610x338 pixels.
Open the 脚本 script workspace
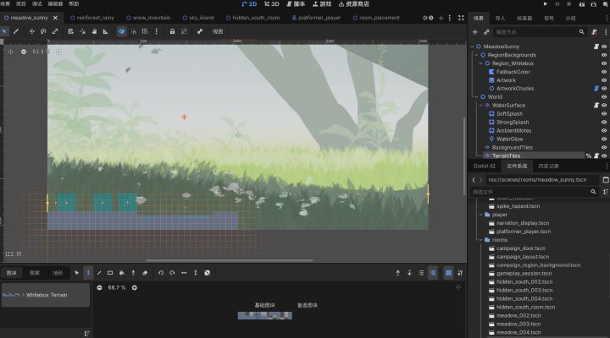click(x=296, y=4)
